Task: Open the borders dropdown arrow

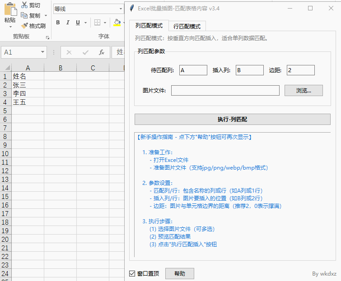Action: [105, 23]
